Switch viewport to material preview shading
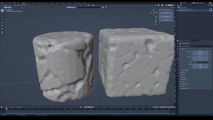The image size is (213, 120). pos(171,5)
